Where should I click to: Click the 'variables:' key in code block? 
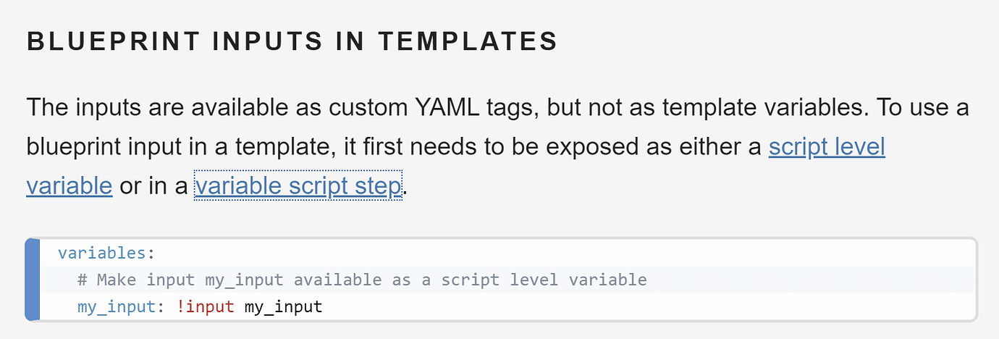pos(107,254)
